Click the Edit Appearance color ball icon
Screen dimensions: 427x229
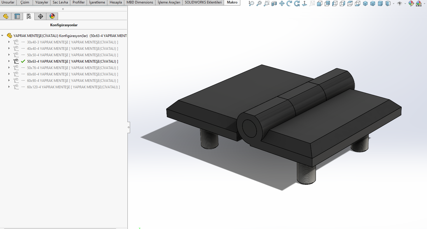point(411,3)
